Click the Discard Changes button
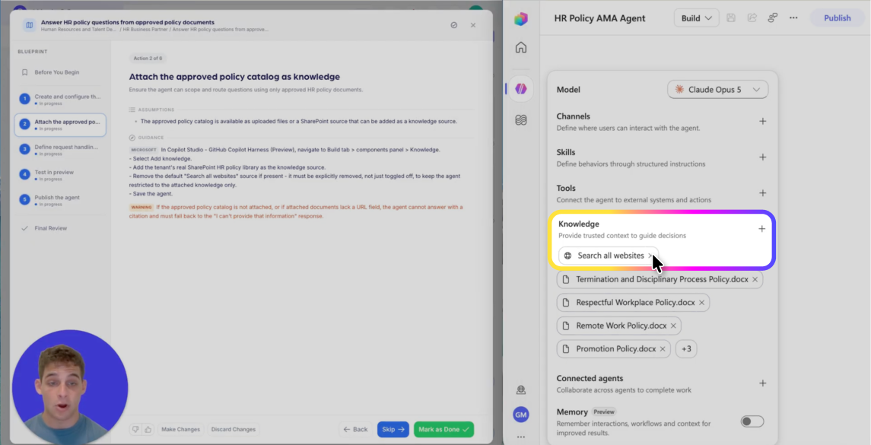871x445 pixels. (234, 430)
